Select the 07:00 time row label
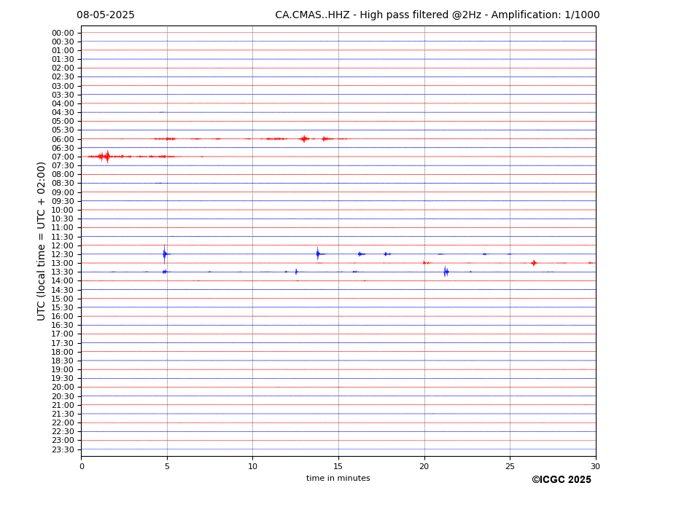Image resolution: width=676 pixels, height=507 pixels. (x=63, y=157)
